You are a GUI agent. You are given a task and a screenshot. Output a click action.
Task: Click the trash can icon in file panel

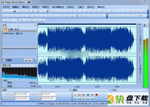34,60
